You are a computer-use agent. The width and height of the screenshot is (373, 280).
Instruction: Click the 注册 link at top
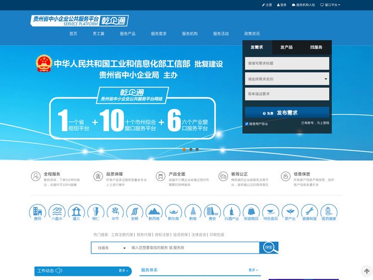[x=267, y=5]
